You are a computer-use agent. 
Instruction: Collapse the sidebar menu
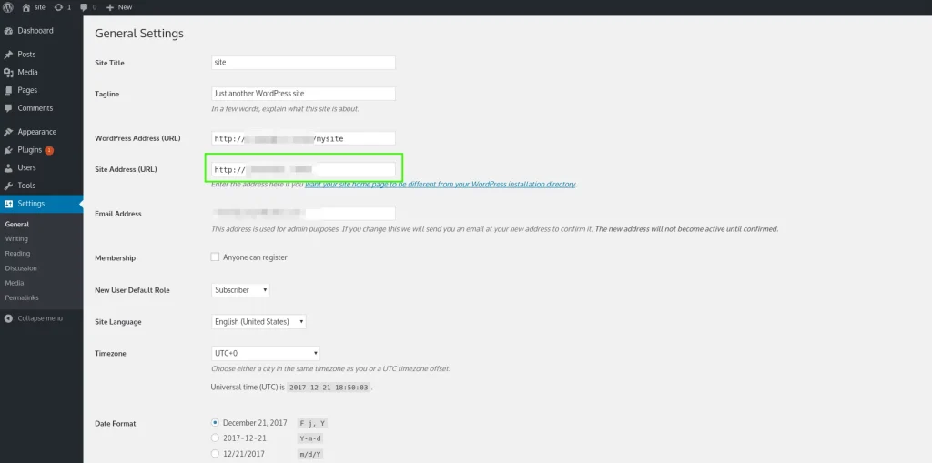[x=34, y=318]
